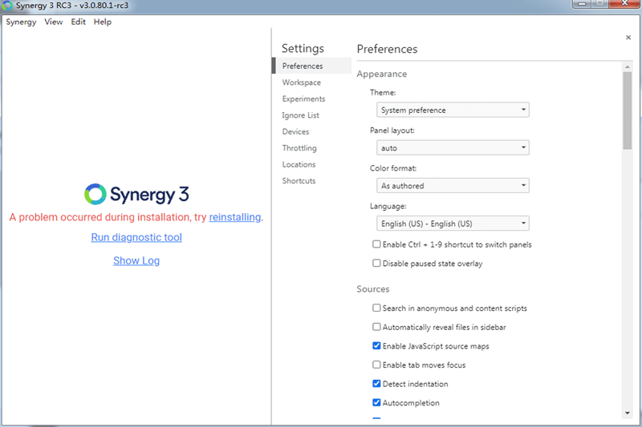Switch to the Experiments settings tab
This screenshot has width=642, height=427.
[x=303, y=99]
